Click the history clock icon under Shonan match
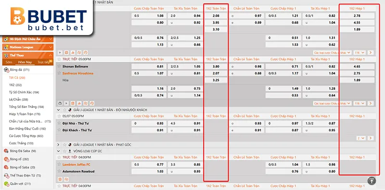The height and width of the screenshot is (190, 385). click(x=92, y=103)
